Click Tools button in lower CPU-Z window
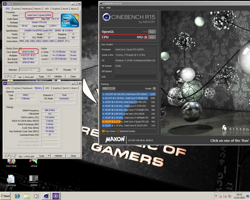 tap(41, 156)
